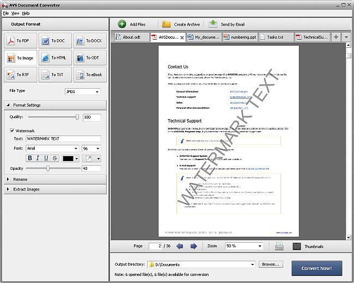Click the Opacity slider handle
The height and width of the screenshot is (283, 354).
pos(48,168)
